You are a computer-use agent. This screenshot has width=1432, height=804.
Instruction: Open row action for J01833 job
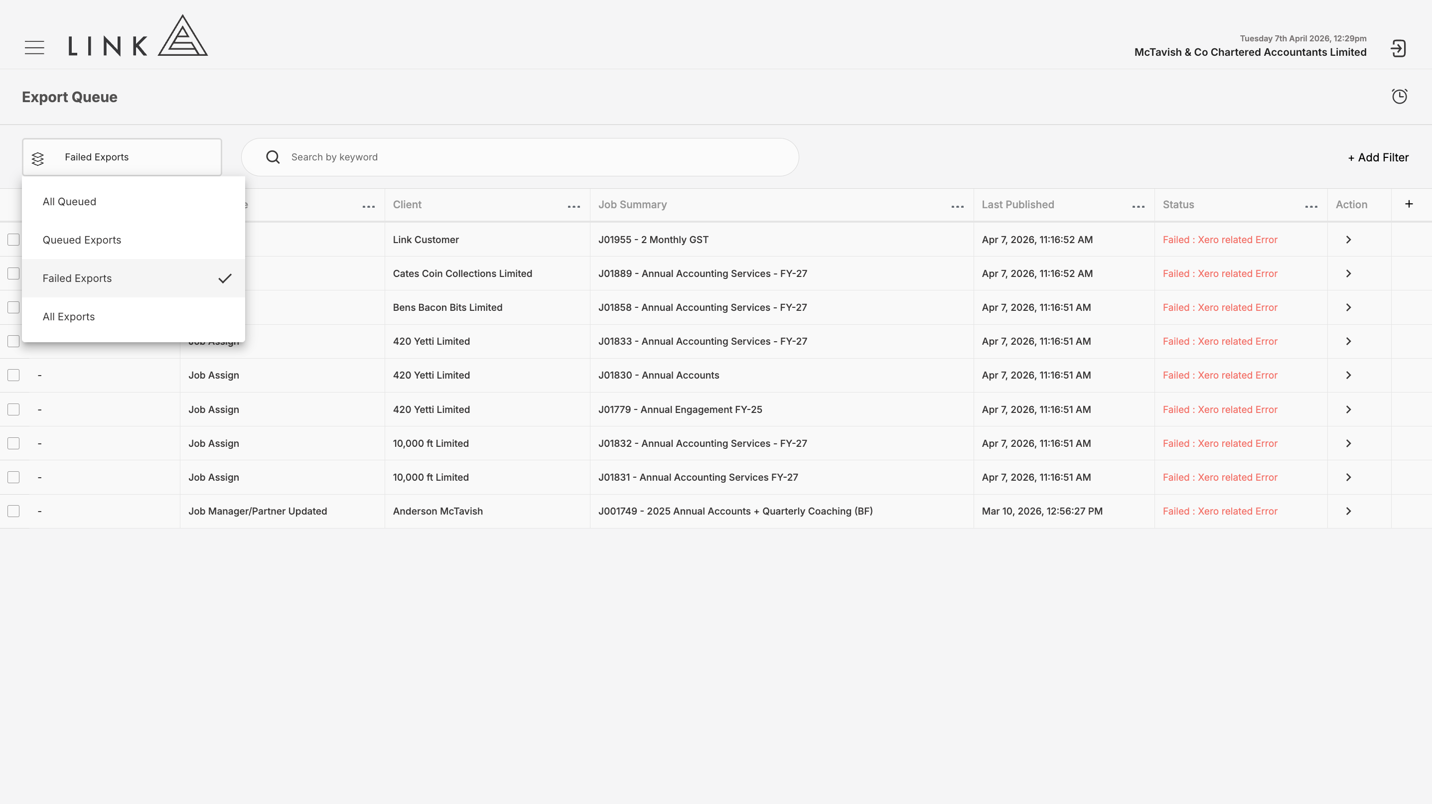click(x=1348, y=341)
